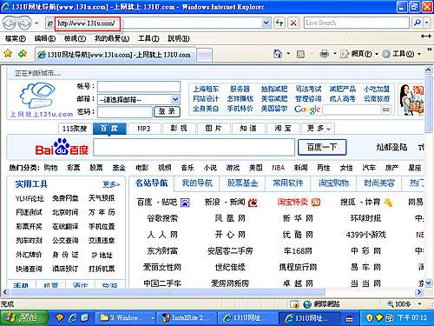This screenshot has height=326, width=434.
Task: Click the Print printer icon
Action: pyautogui.click(x=325, y=54)
